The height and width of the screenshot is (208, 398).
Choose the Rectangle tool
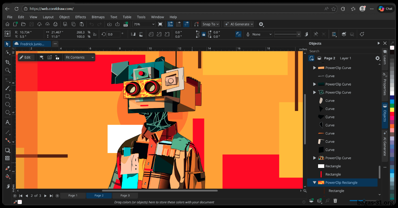pos(7,96)
